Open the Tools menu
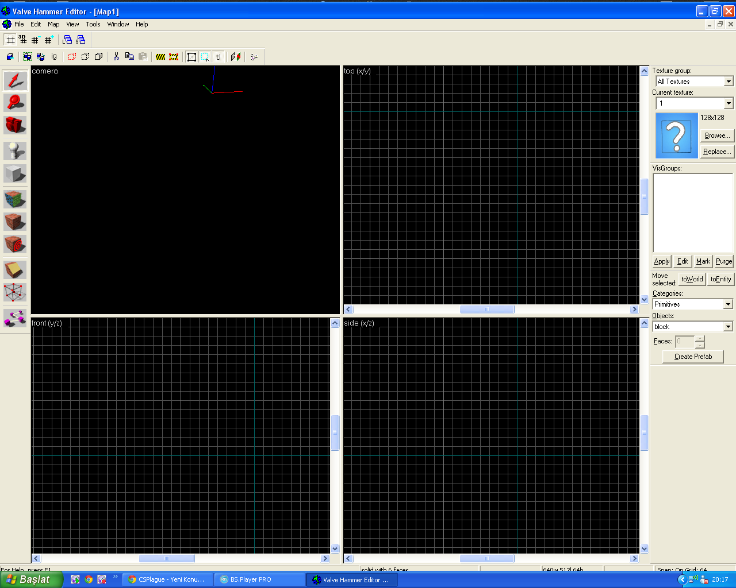The height and width of the screenshot is (588, 736). pyautogui.click(x=93, y=24)
